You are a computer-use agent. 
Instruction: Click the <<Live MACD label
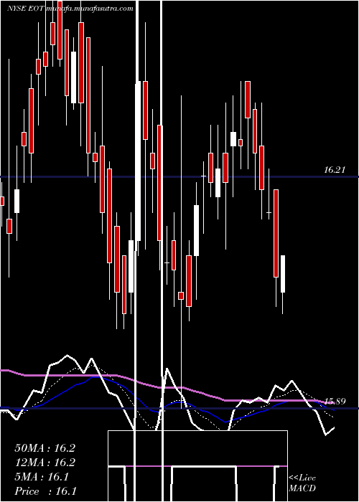tap(302, 483)
